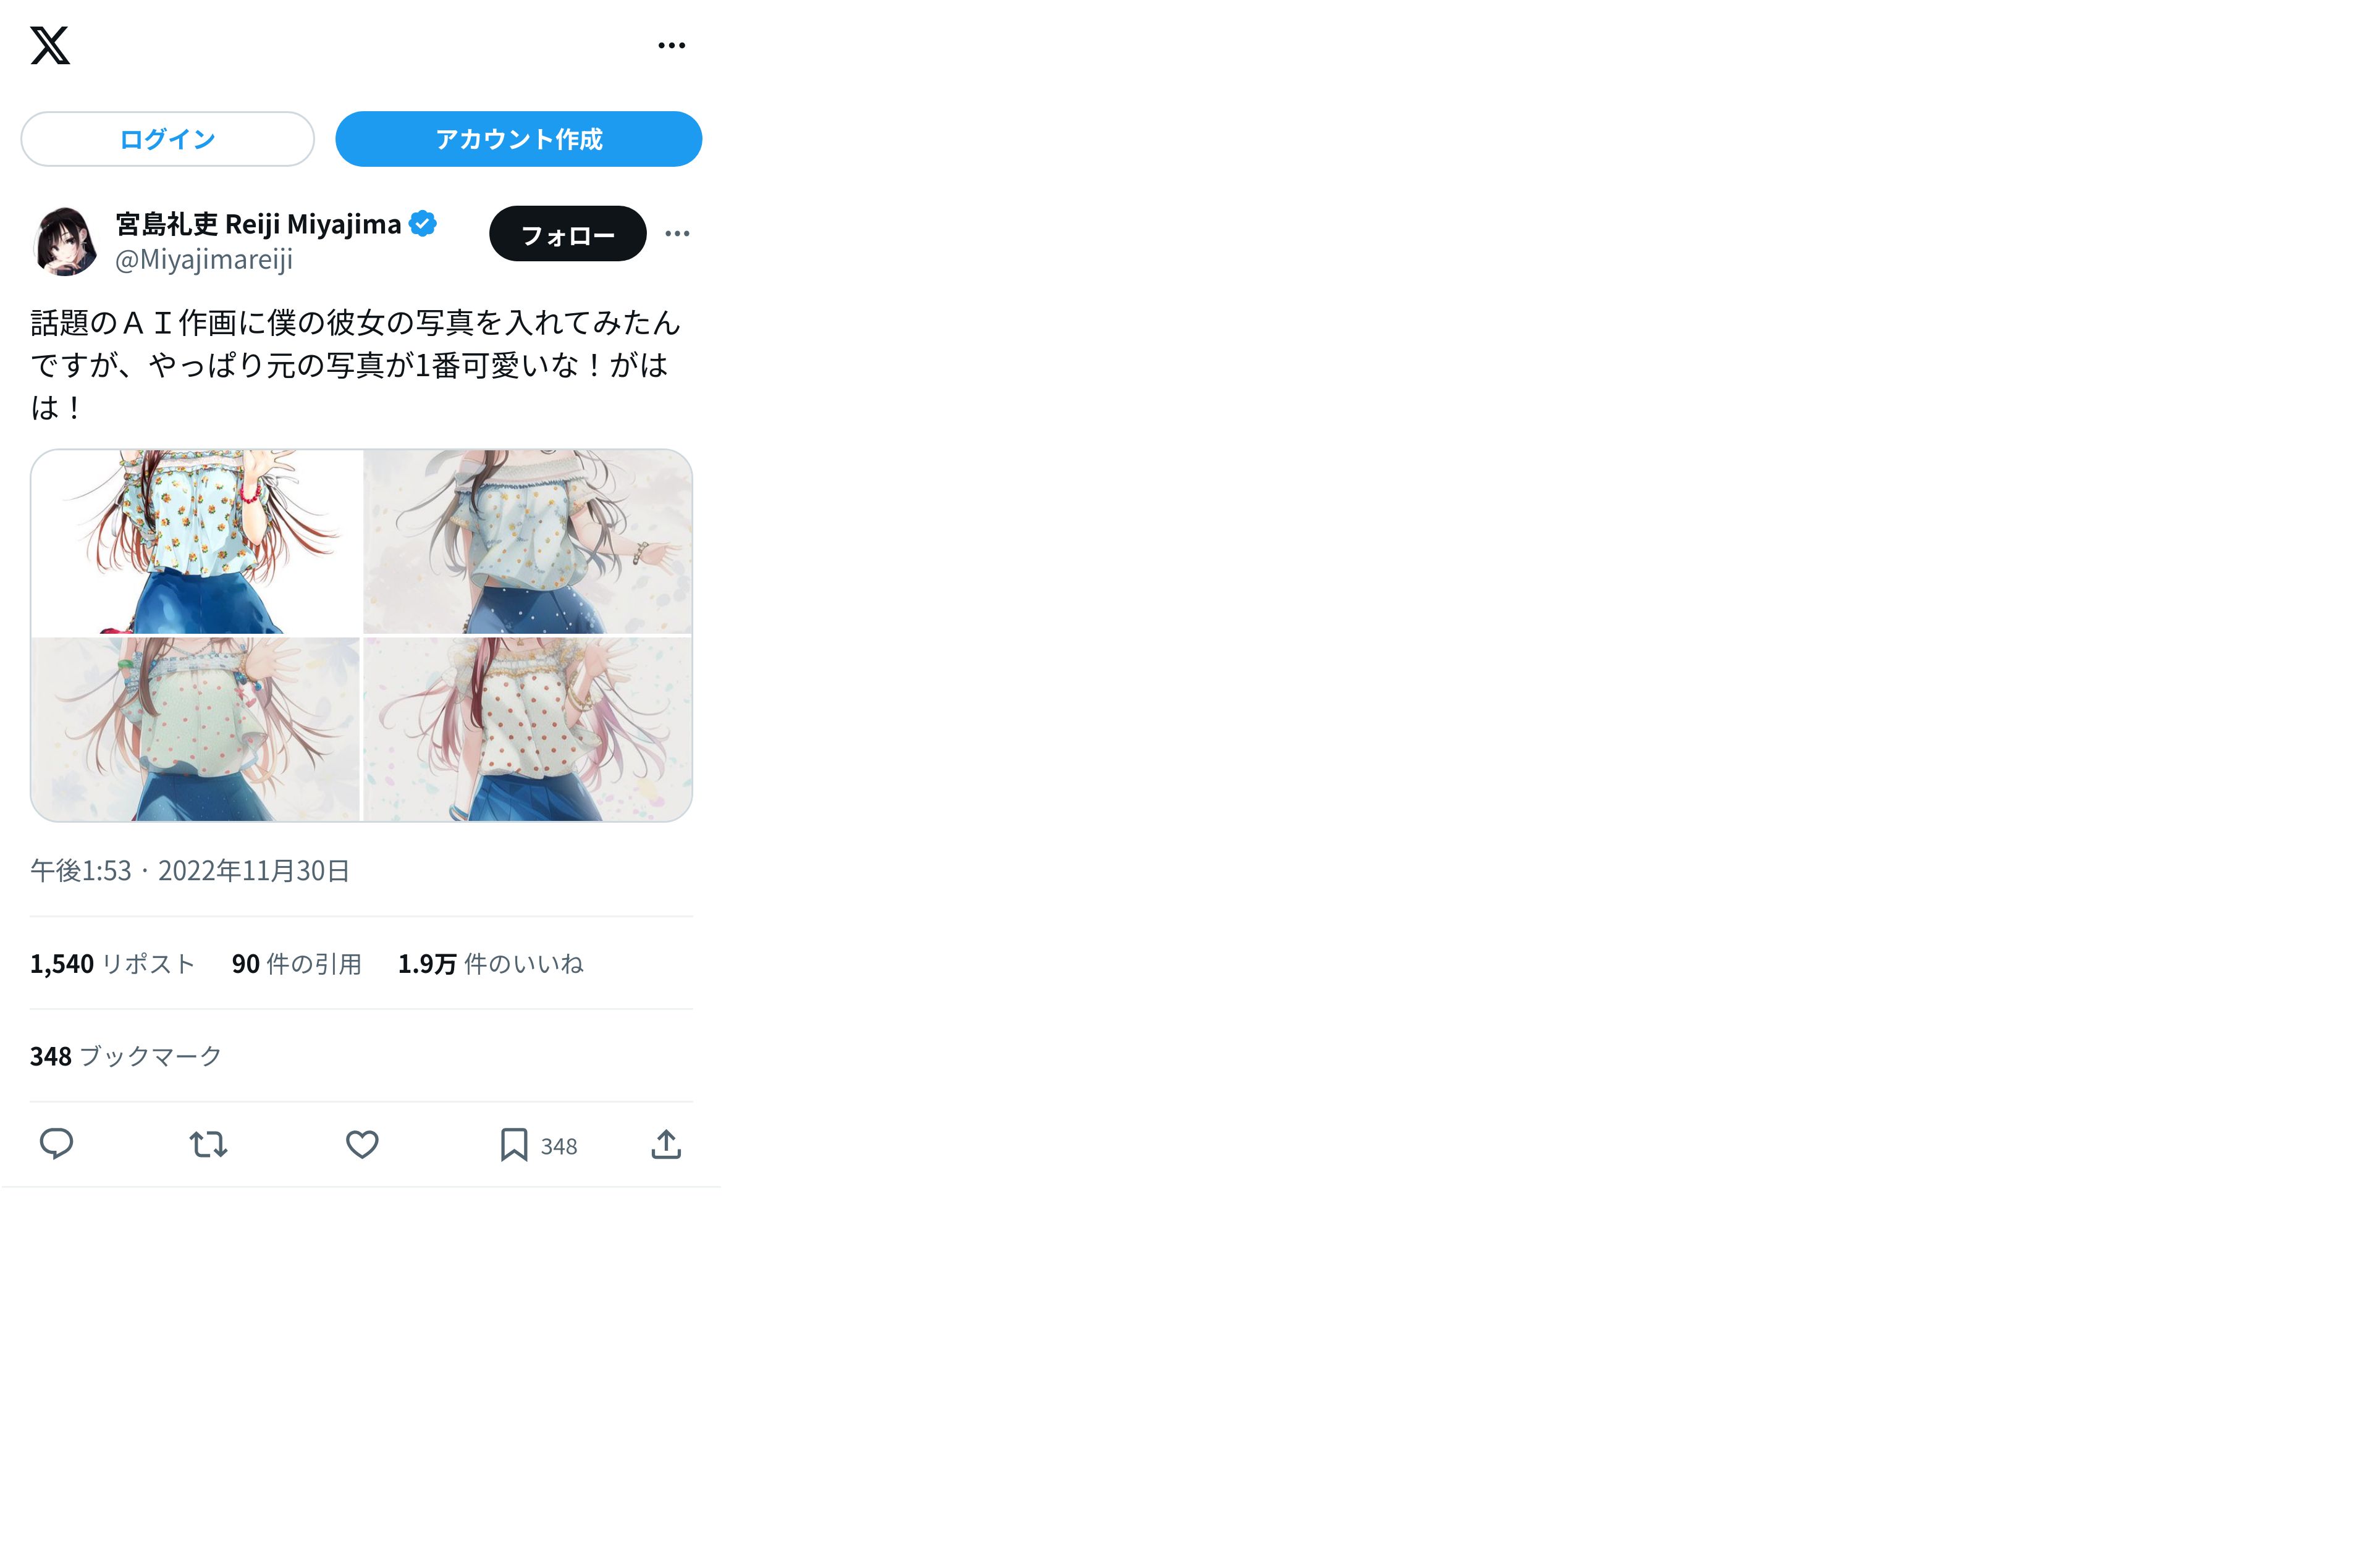Open the @Miyajimareiji handle link
This screenshot has height=1564, width=2380.
click(204, 260)
